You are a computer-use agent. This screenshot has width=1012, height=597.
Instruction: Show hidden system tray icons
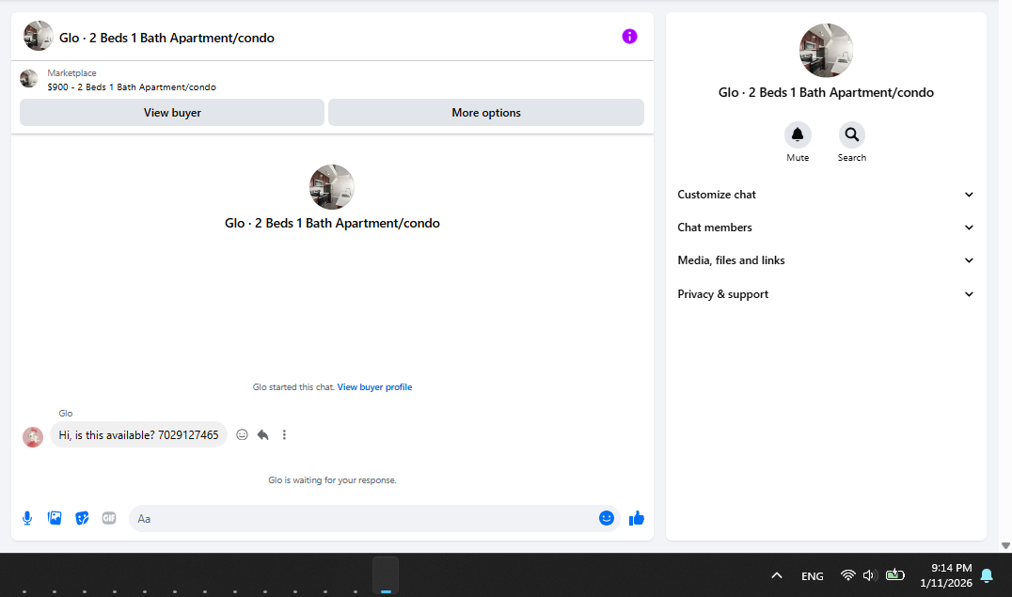777,575
